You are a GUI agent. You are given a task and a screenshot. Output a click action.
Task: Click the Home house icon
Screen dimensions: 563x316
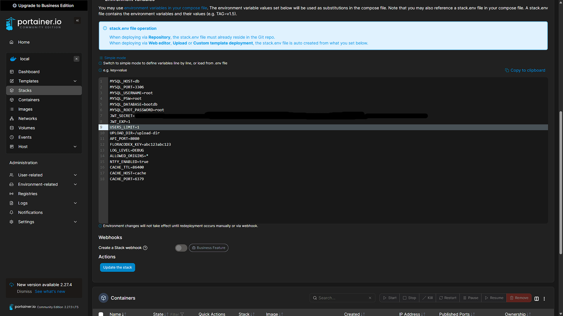pos(11,42)
